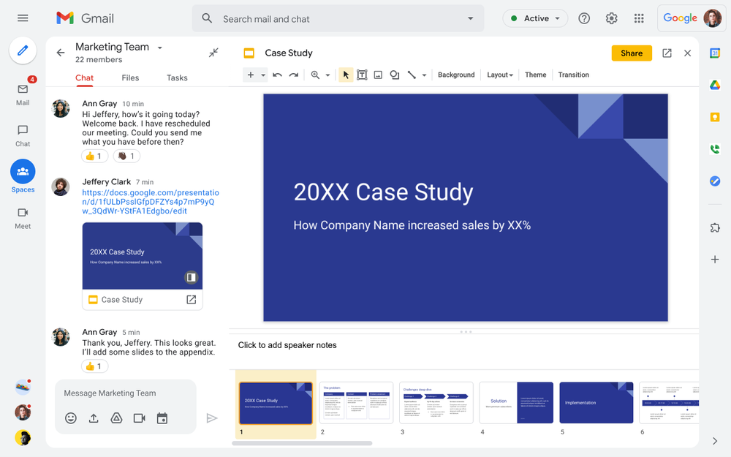Switch to the Files tab
This screenshot has width=731, height=457.
[130, 78]
